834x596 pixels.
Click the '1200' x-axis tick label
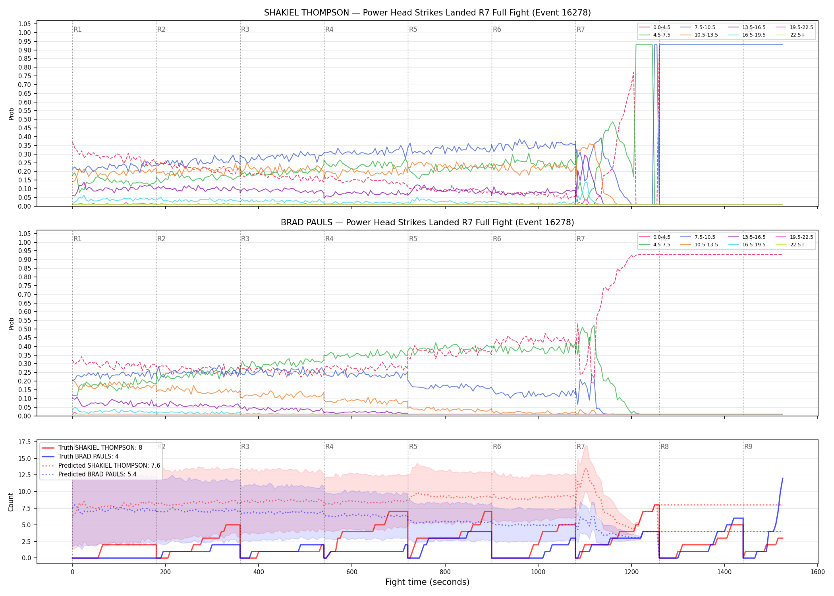631,572
